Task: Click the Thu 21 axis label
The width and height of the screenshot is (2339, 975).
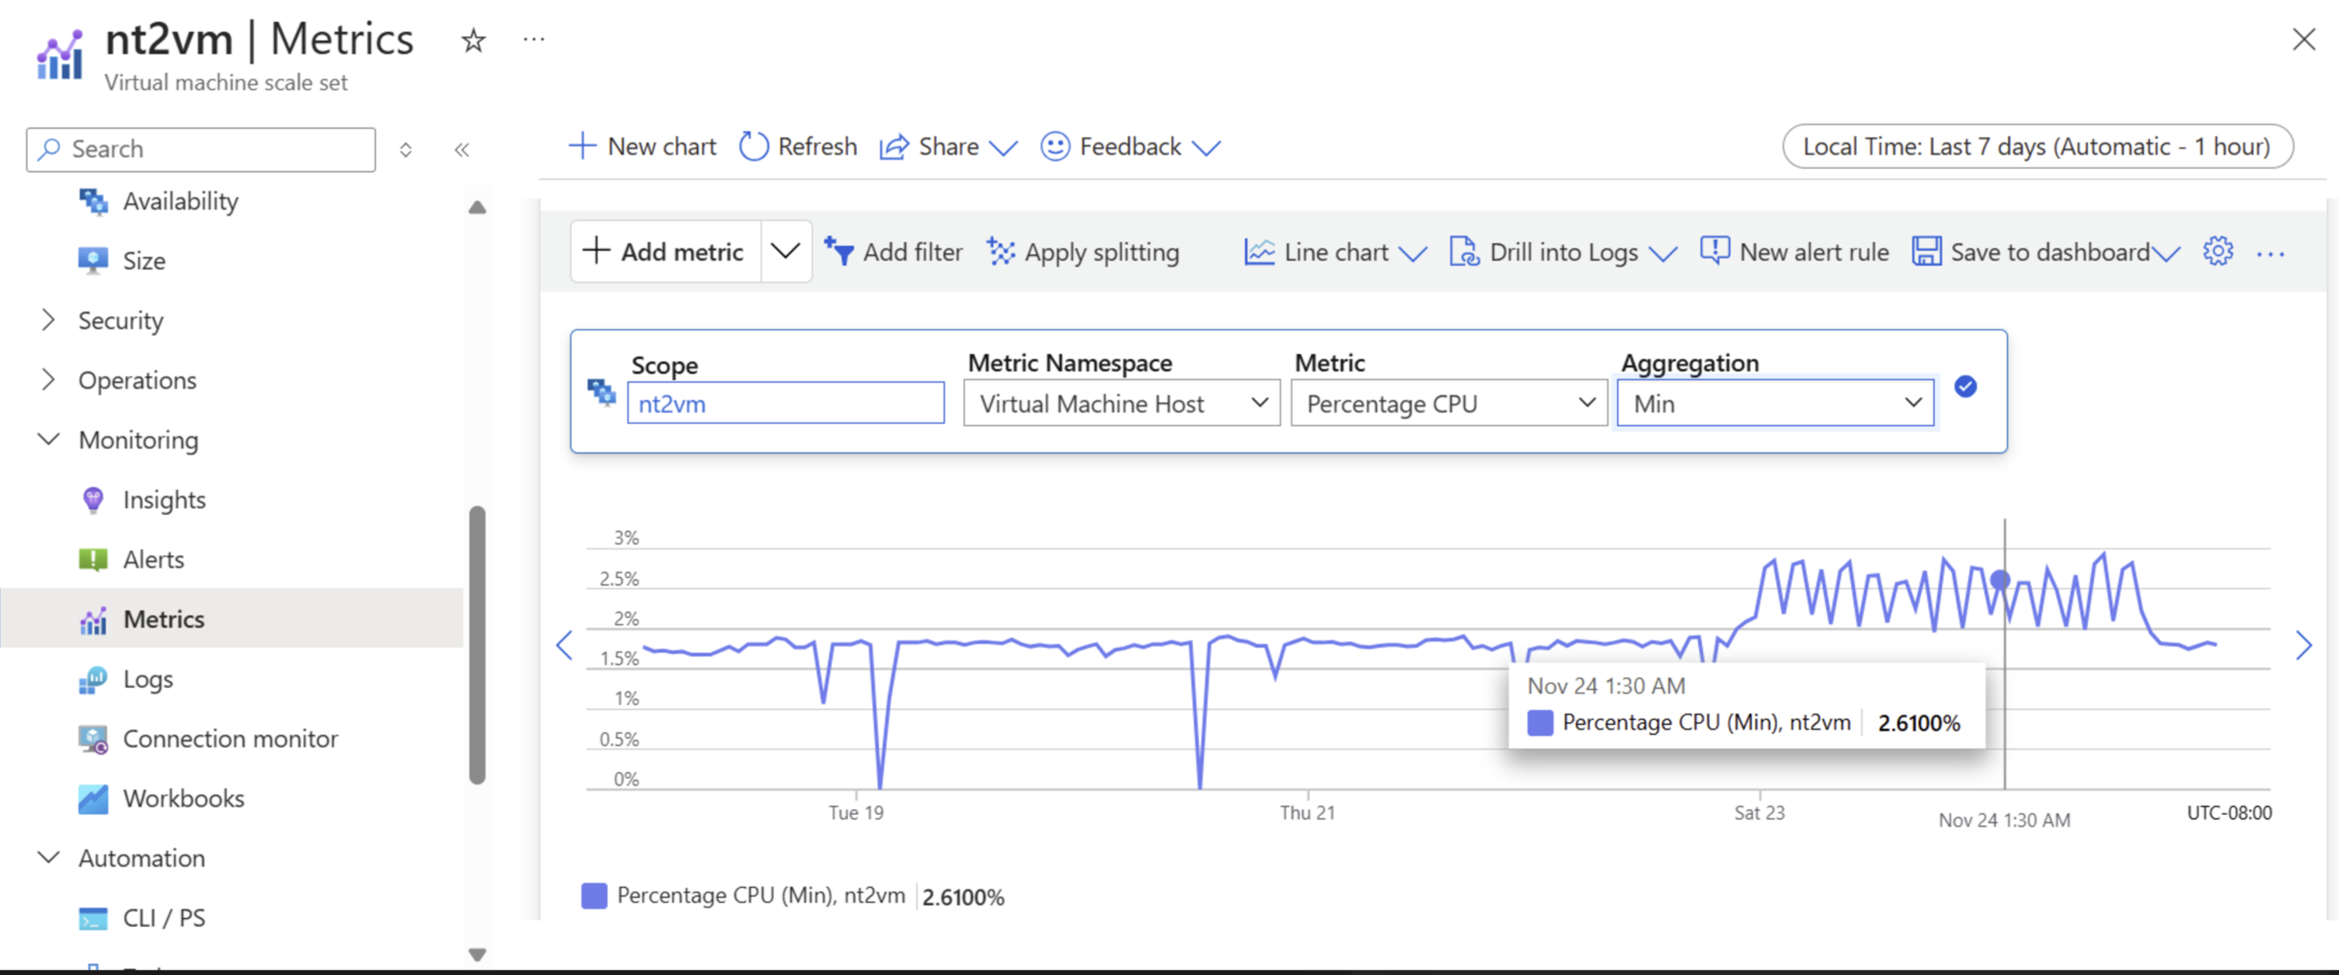Action: pyautogui.click(x=1306, y=813)
